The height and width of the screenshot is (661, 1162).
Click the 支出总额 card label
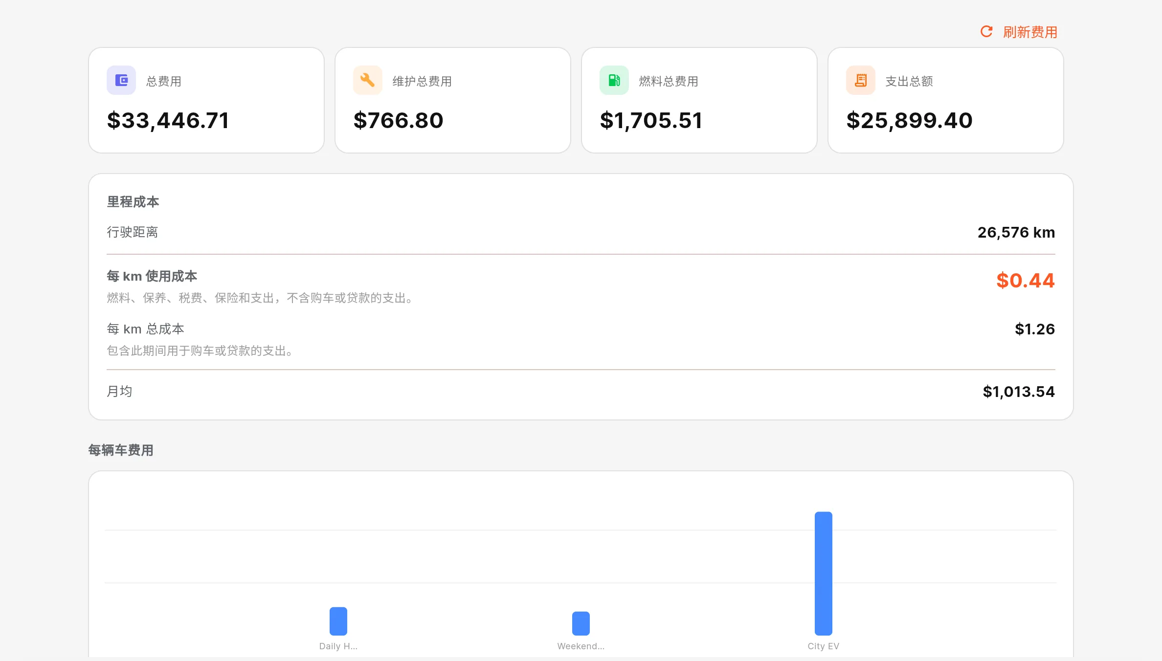[x=909, y=81]
